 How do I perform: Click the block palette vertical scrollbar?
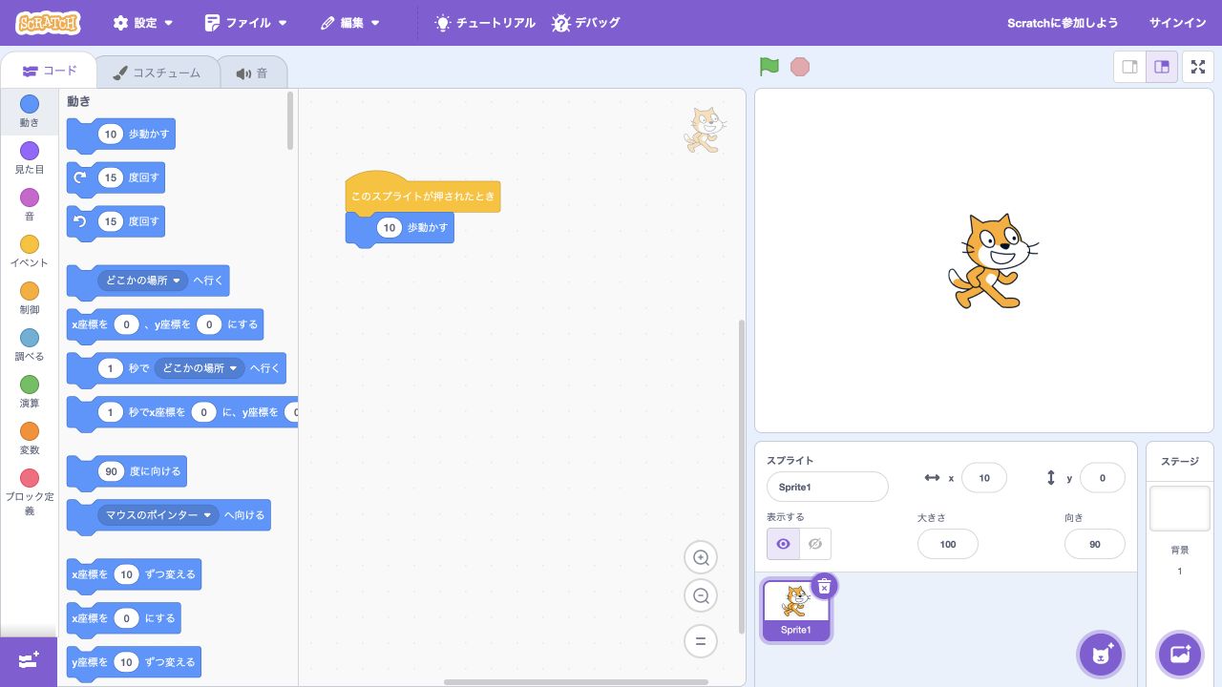coord(290,120)
